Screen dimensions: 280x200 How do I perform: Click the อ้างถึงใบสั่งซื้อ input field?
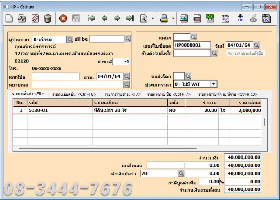click(192, 53)
